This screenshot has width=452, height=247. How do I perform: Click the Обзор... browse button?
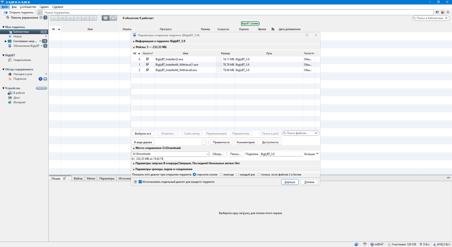coord(218,154)
